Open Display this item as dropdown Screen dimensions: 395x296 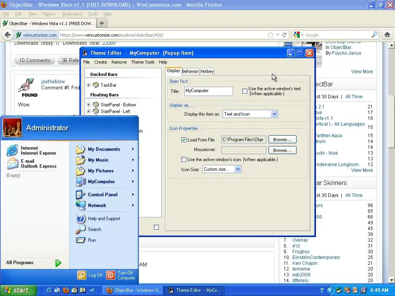point(274,114)
